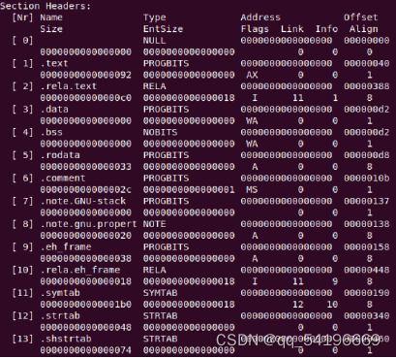Image resolution: width=396 pixels, height=358 pixels.
Task: Select the '.rodata' section name
Action: coord(60,155)
